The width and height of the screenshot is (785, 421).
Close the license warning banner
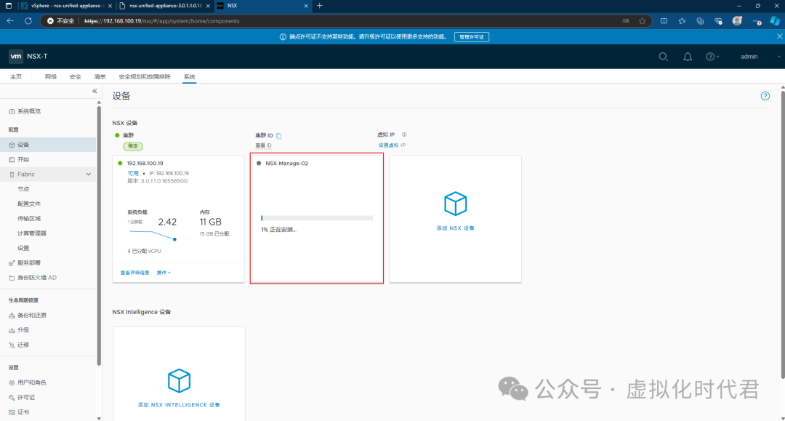[x=779, y=36]
